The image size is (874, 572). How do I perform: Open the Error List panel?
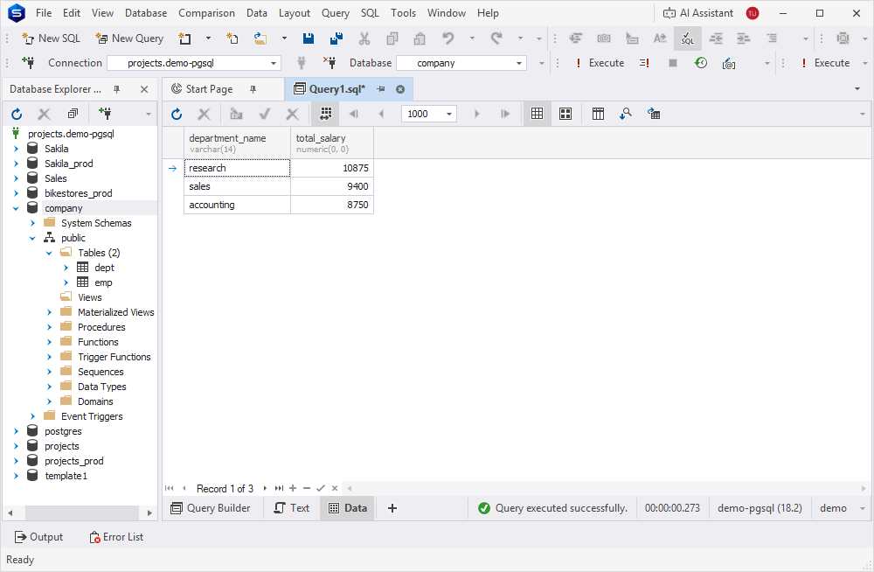[116, 537]
